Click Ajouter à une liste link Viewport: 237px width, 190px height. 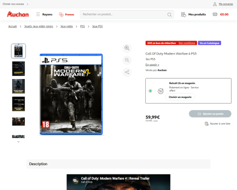[x=220, y=123]
